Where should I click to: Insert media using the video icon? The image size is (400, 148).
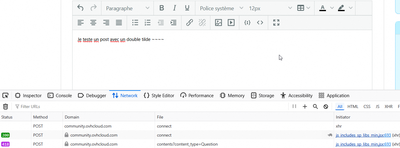point(231,23)
